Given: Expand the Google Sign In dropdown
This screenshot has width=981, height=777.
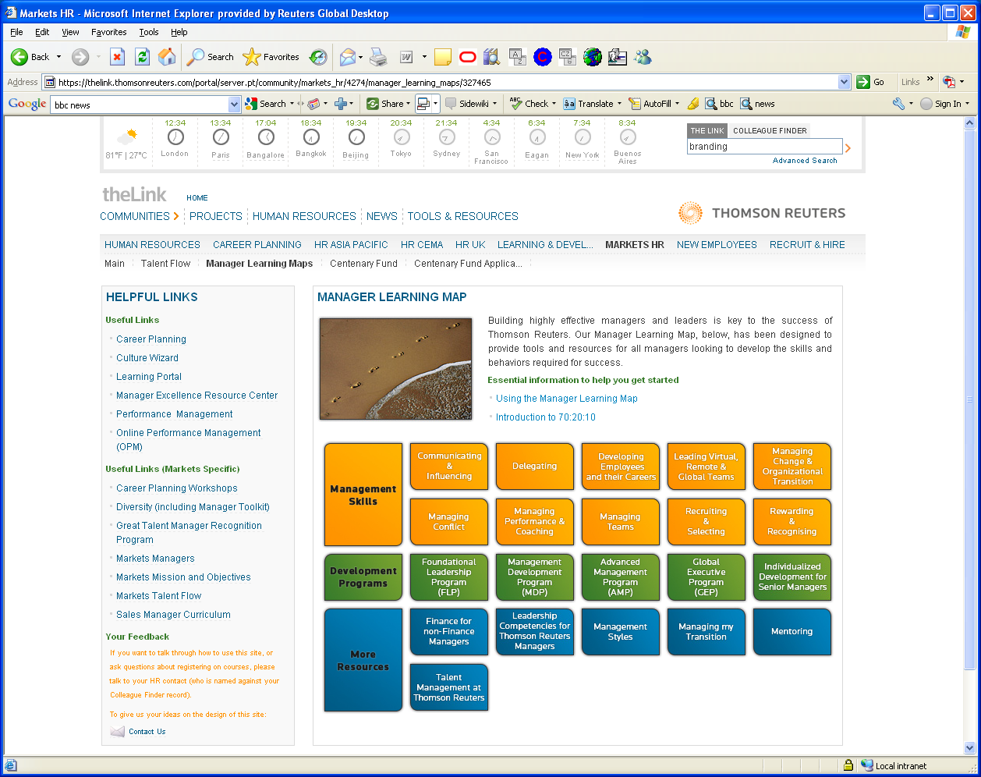Looking at the screenshot, I should (x=968, y=104).
